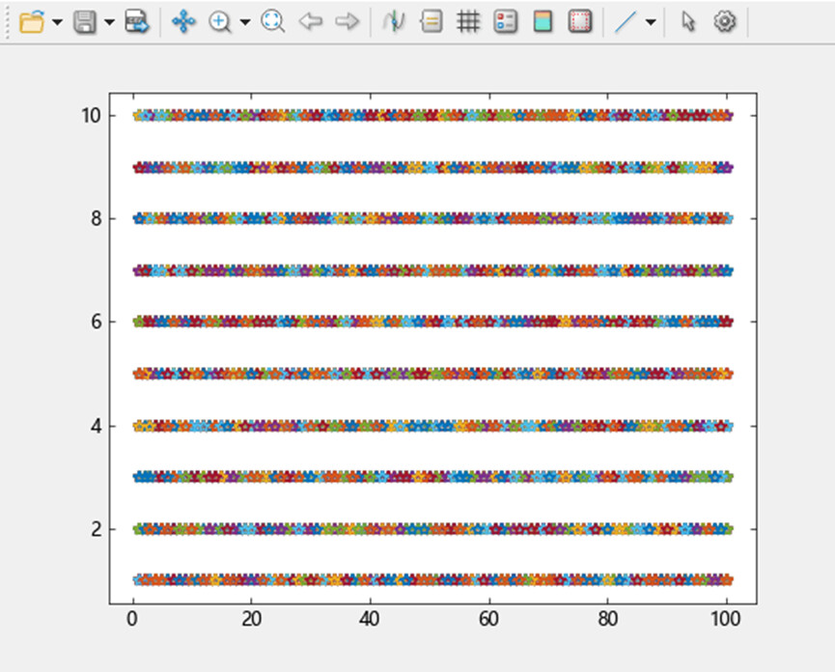
Task: Expand the Open file dropdown arrow
Action: 57,22
